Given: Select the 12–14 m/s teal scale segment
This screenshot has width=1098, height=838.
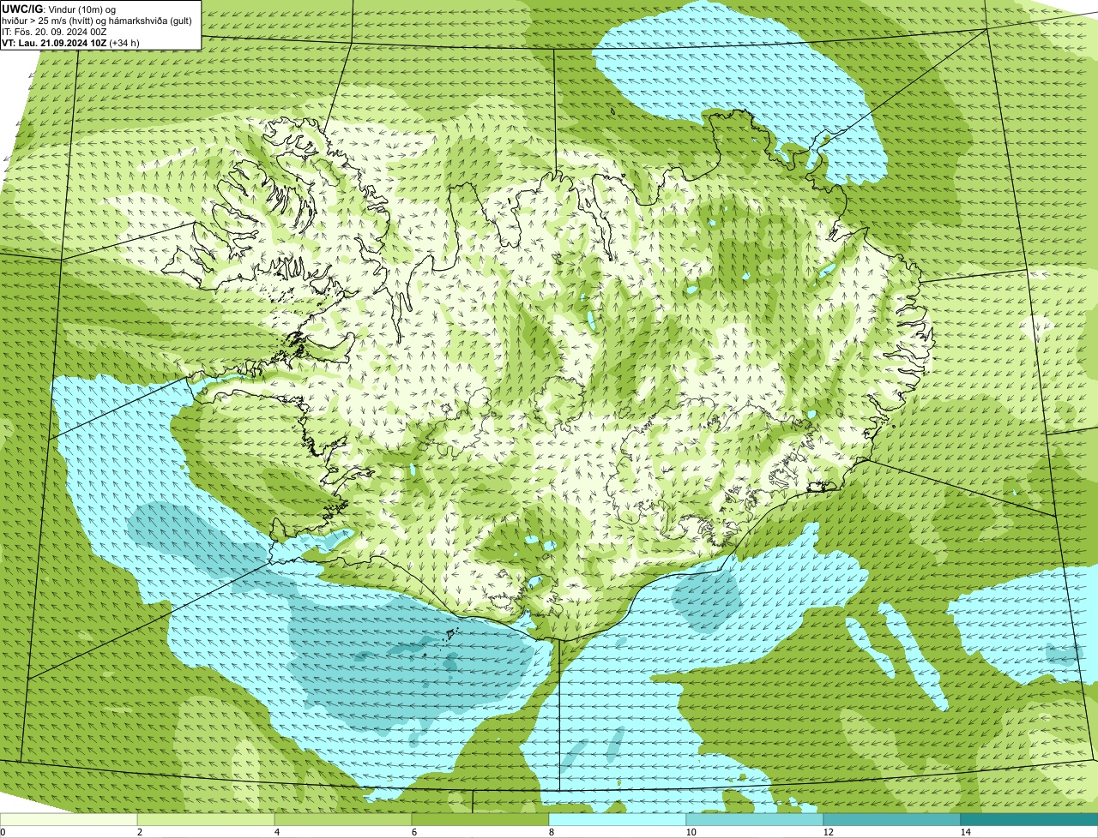Looking at the screenshot, I should (x=892, y=820).
